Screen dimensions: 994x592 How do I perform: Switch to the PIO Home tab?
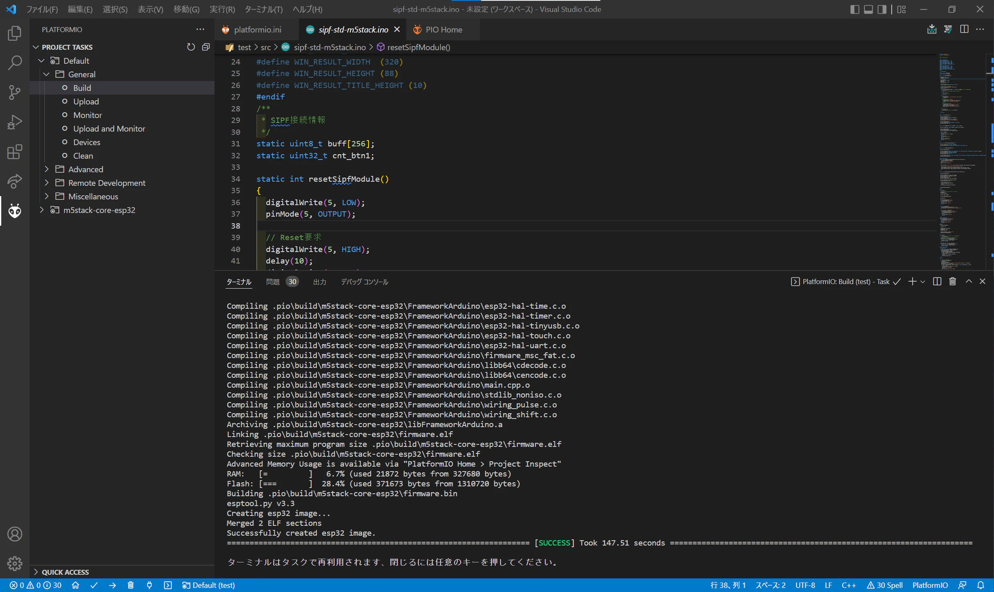point(444,30)
